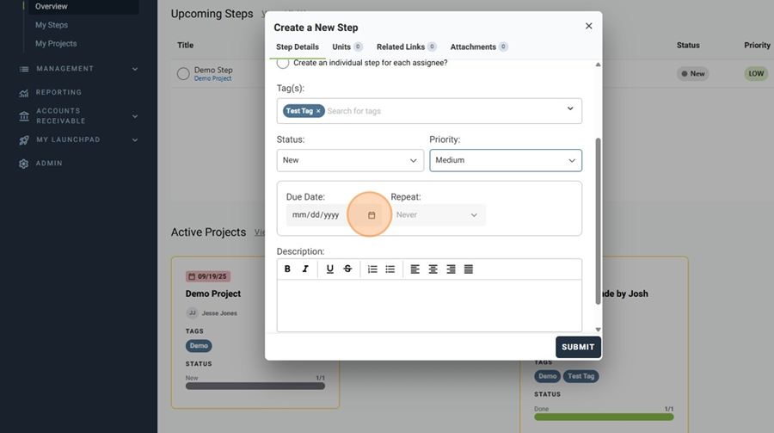This screenshot has height=433, width=774.
Task: Open the Status dropdown showing New
Action: (350, 160)
